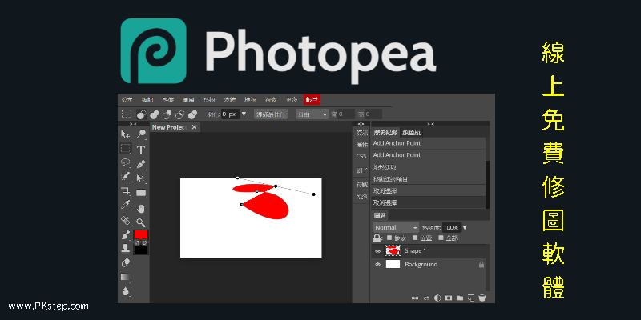Select the Spot Healing tool
The height and width of the screenshot is (320, 641).
[126, 221]
